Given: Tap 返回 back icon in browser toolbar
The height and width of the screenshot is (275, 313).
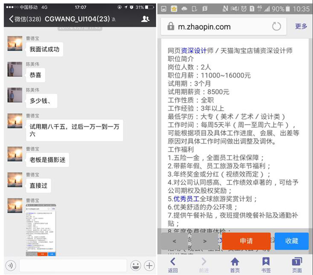Looking at the screenshot, I should click(173, 265).
